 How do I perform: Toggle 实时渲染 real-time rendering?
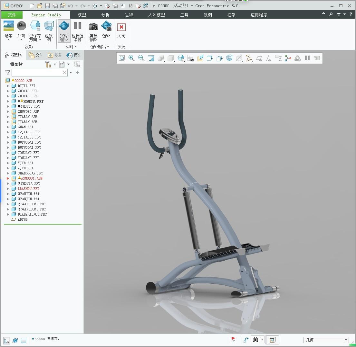64,31
